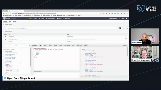Click the info dot next to Relay API

pos(128,28)
